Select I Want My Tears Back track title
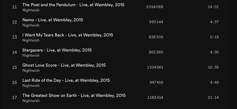This screenshot has height=109, width=237. [68, 35]
